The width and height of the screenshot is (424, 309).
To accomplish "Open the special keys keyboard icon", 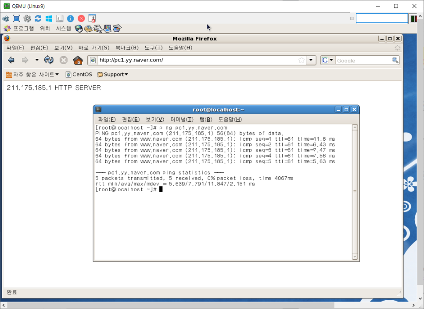I will point(60,18).
